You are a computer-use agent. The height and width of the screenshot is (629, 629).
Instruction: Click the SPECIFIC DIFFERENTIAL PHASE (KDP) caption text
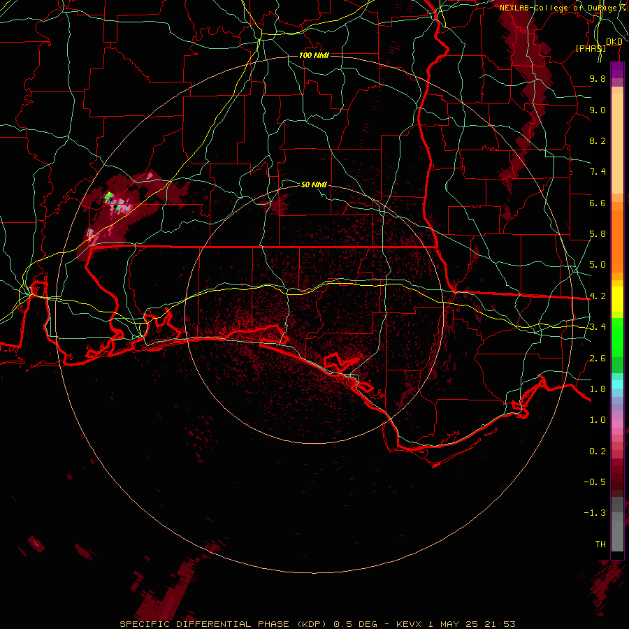pyautogui.click(x=224, y=624)
